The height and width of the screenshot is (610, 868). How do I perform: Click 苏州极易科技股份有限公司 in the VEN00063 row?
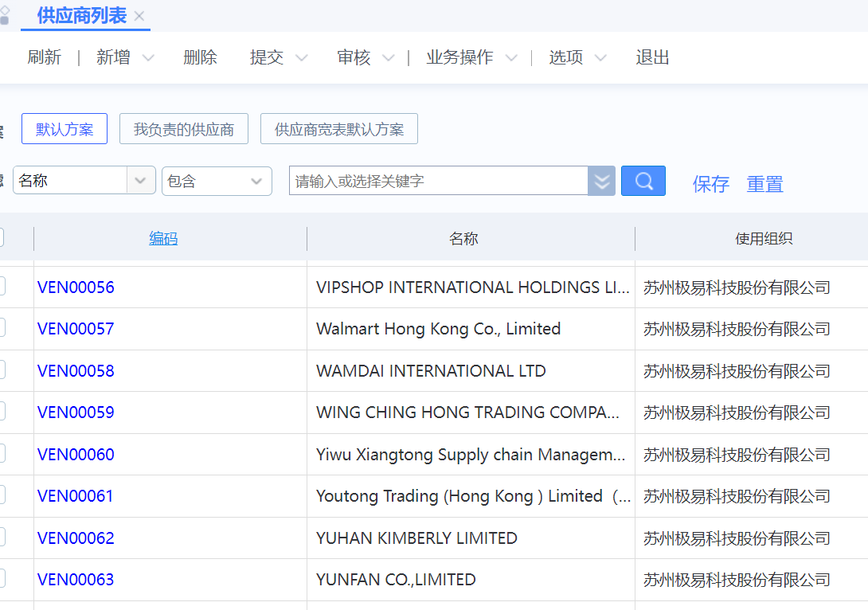pyautogui.click(x=737, y=580)
